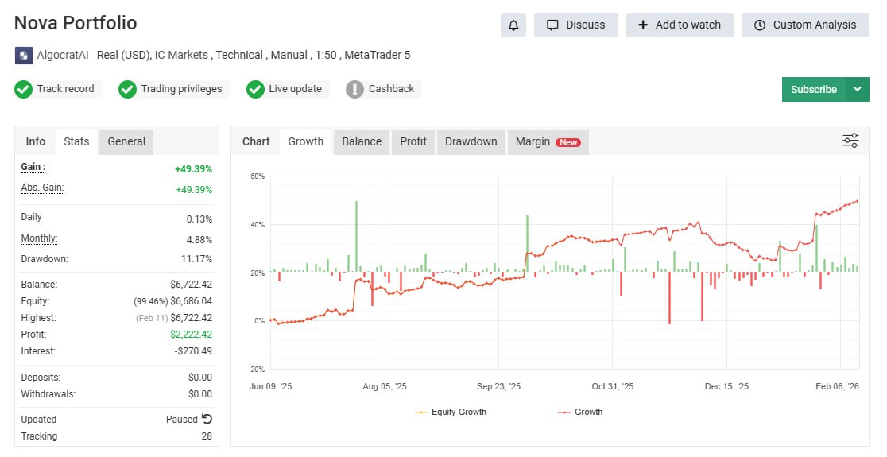Viewport: 887px width, 457px height.
Task: Click the tall green bar near Aug 05
Action: (356, 236)
